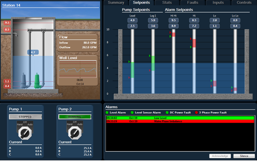
Task: Select the Mains Phase Imbalance alarm row
Action: [x=180, y=121]
